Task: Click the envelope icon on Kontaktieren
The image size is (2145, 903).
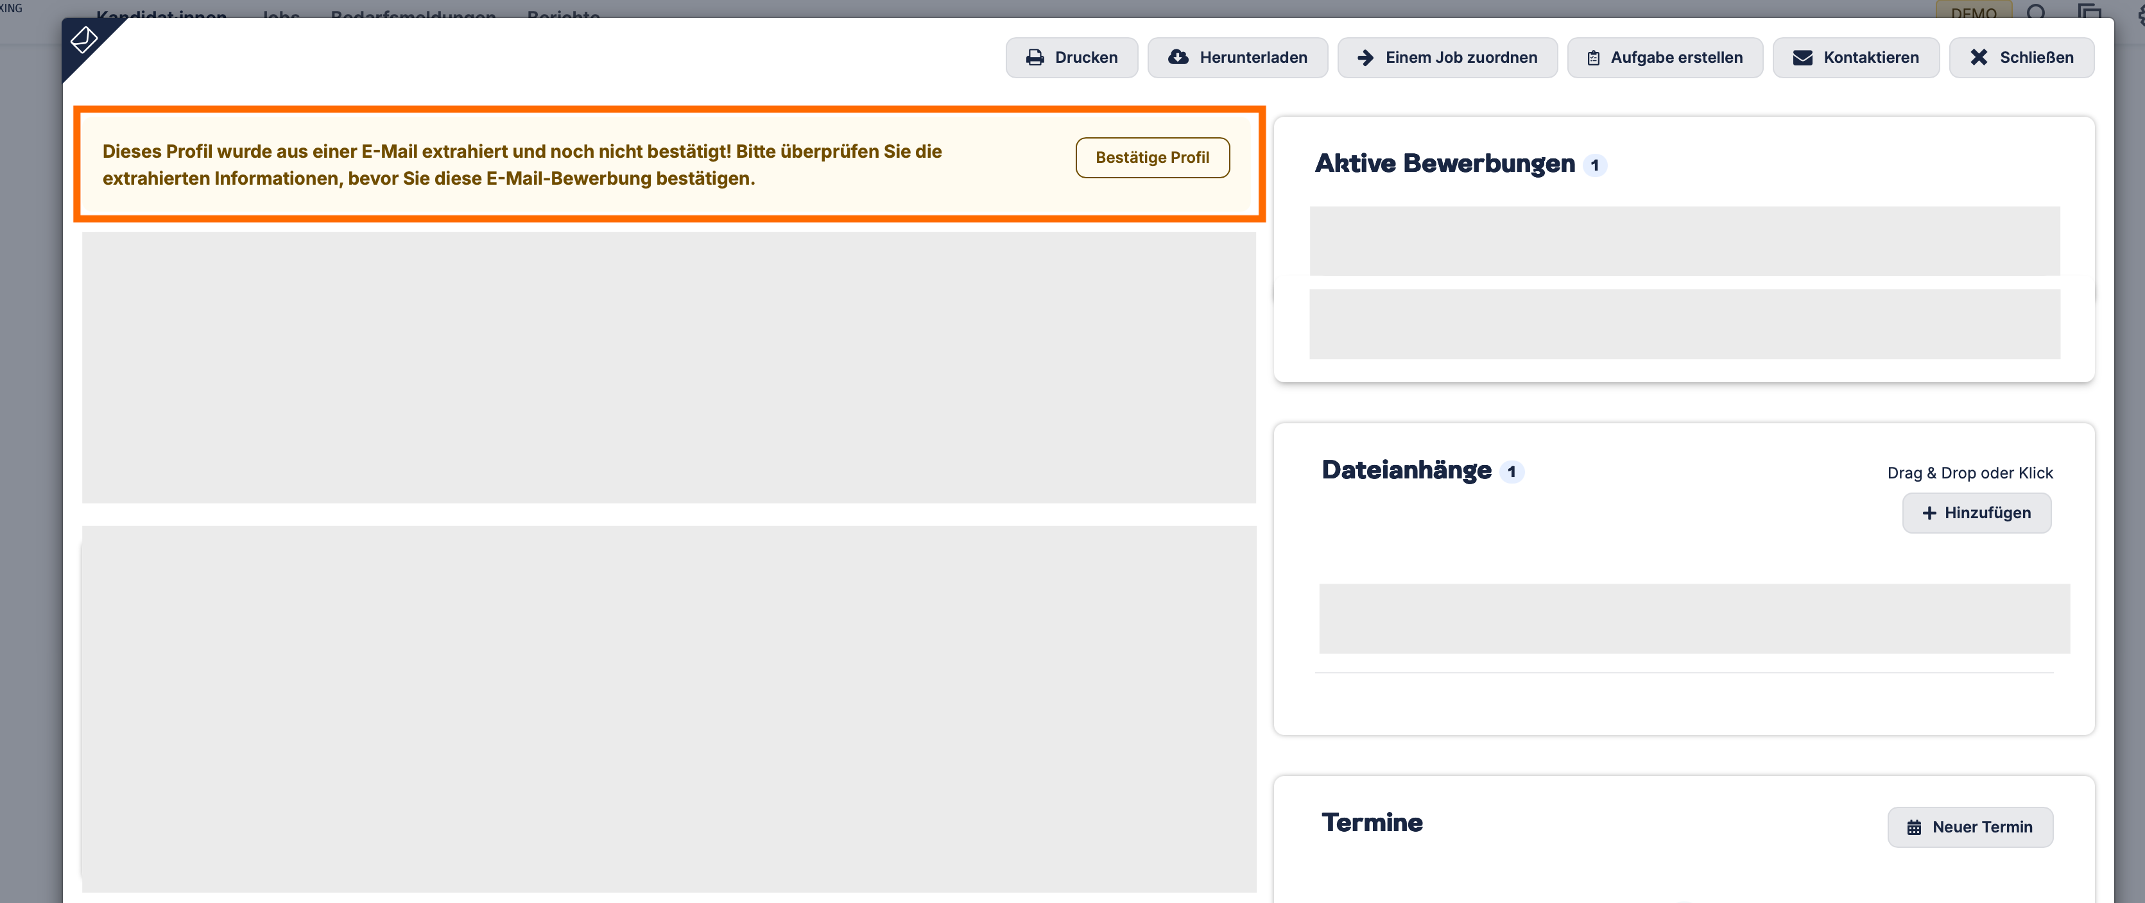Action: point(1802,58)
